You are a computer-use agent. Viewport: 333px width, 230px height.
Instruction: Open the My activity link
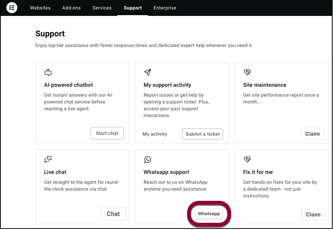pyautogui.click(x=155, y=134)
